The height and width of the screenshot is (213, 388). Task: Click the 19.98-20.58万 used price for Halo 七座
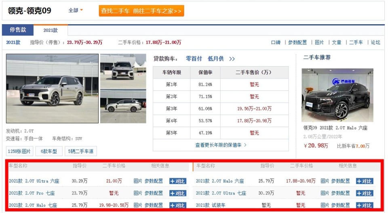[114, 205]
